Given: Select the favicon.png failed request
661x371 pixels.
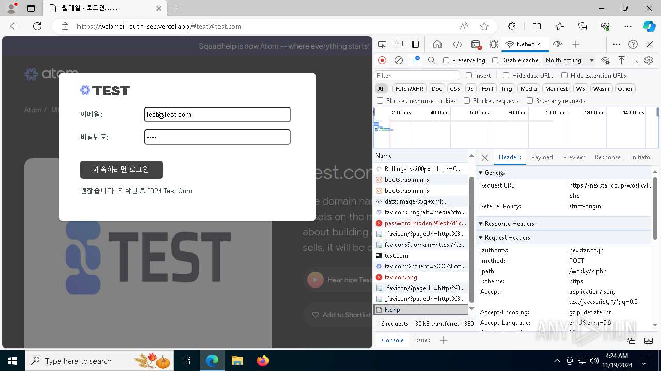Looking at the screenshot, I should 421,277.
